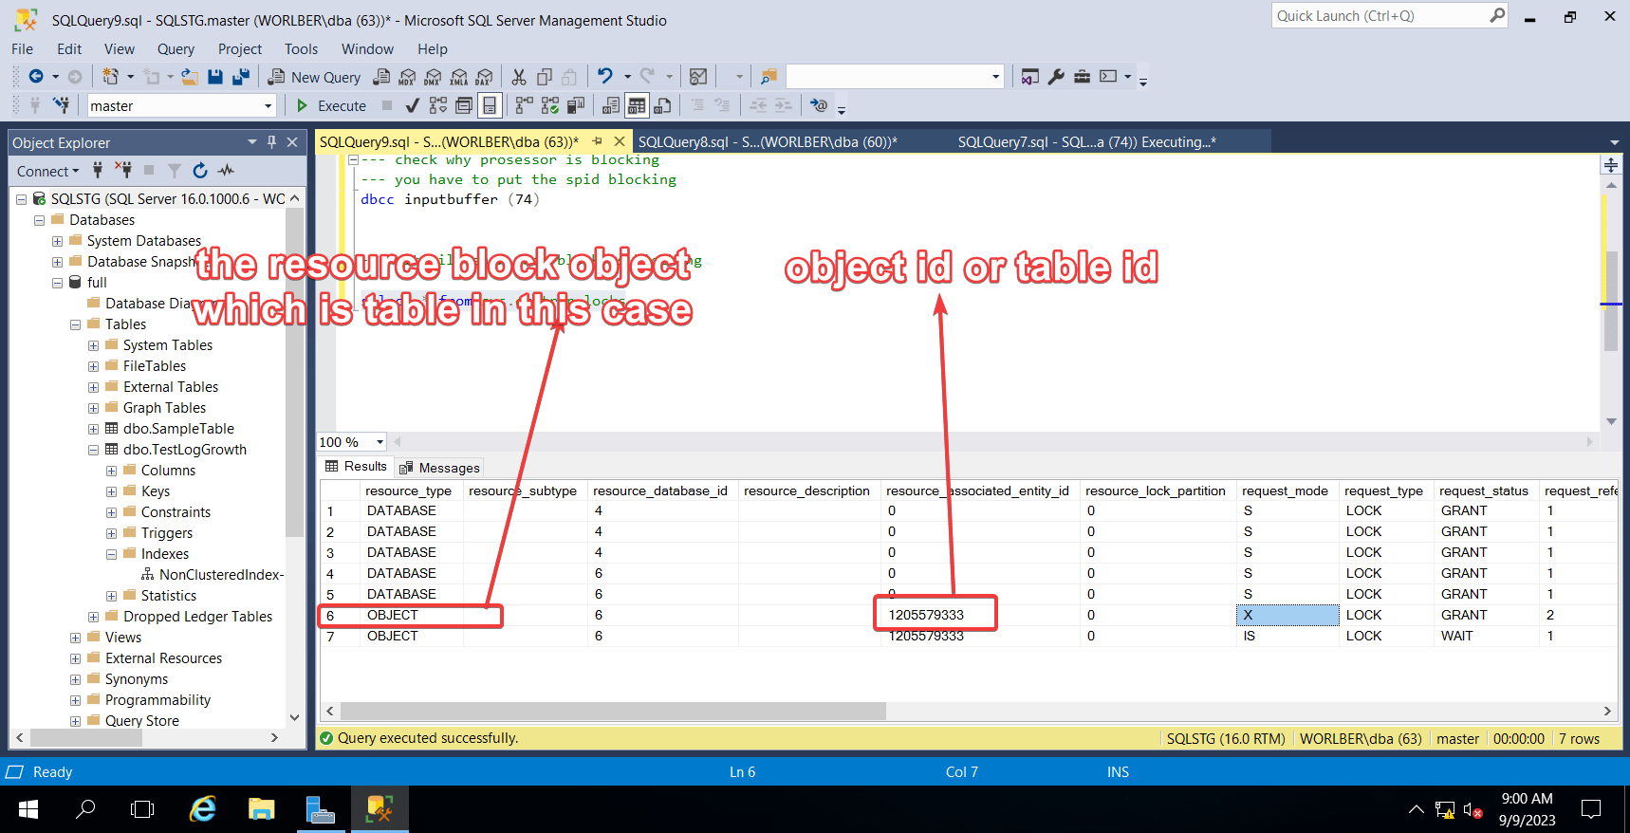Collapse the Tables tree node
The height and width of the screenshot is (833, 1630).
point(75,324)
